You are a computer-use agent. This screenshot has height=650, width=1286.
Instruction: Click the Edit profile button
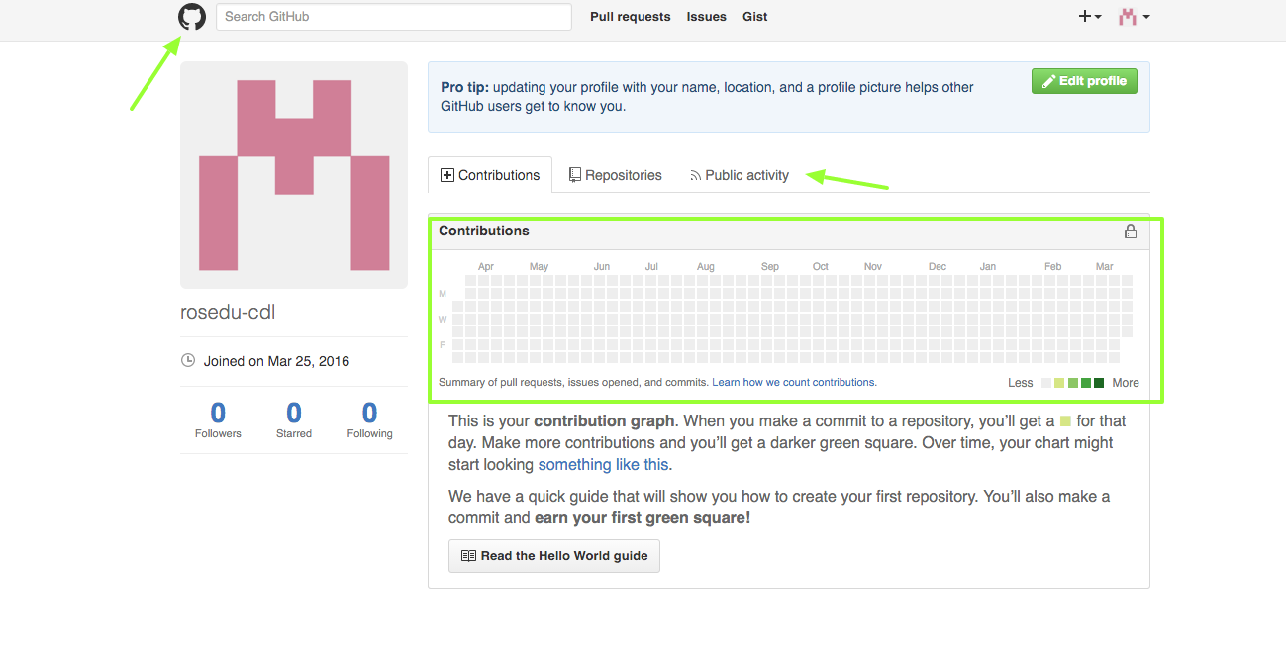coord(1084,81)
